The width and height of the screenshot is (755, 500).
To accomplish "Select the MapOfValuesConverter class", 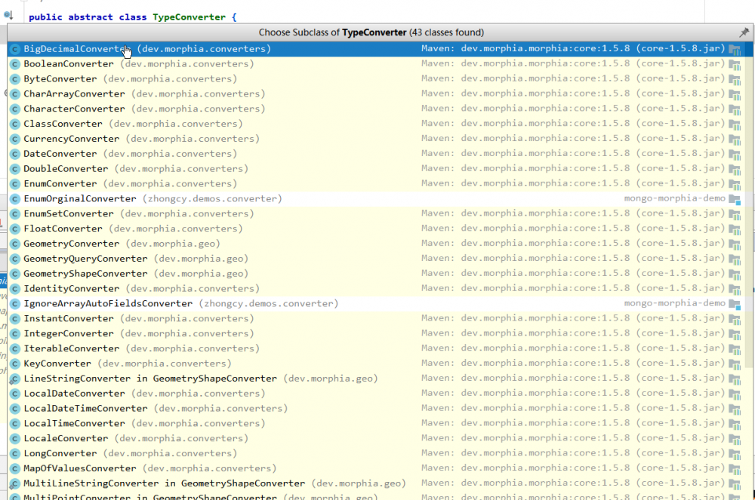I will coord(79,468).
